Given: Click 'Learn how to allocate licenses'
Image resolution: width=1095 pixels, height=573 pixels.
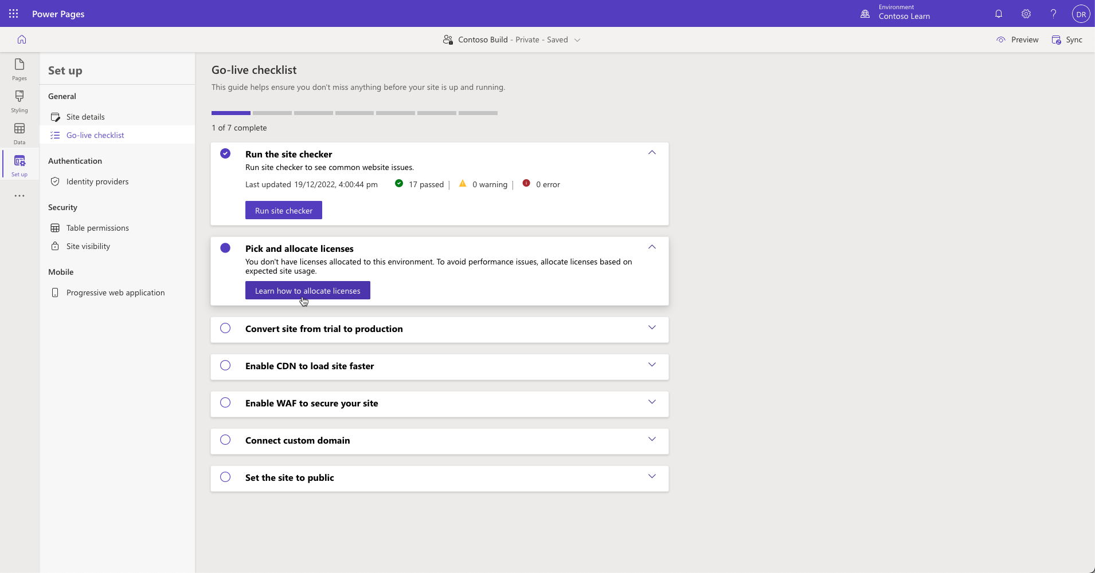Looking at the screenshot, I should [307, 290].
